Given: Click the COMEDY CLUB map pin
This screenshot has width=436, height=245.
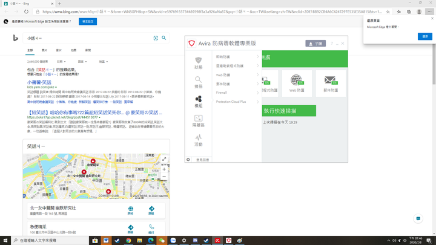Looking at the screenshot, I should pyautogui.click(x=108, y=191).
